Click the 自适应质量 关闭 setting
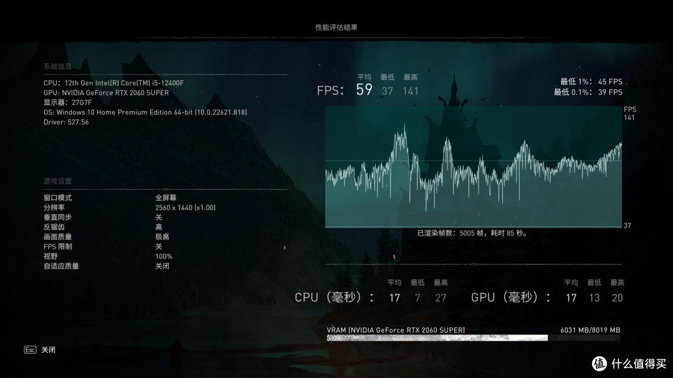The width and height of the screenshot is (673, 378). tap(162, 266)
